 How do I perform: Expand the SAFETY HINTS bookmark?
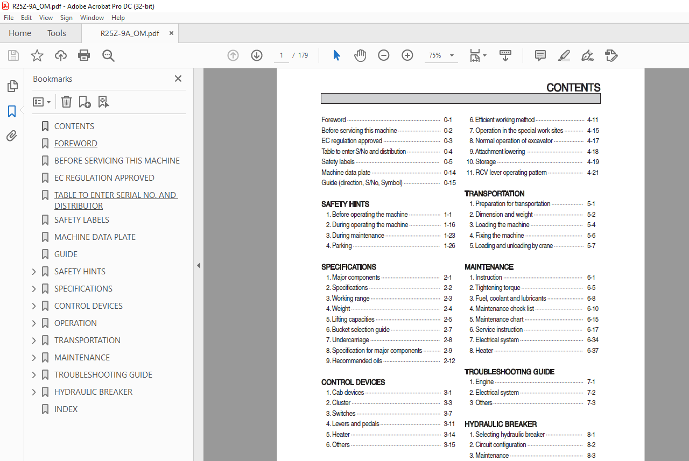point(34,272)
